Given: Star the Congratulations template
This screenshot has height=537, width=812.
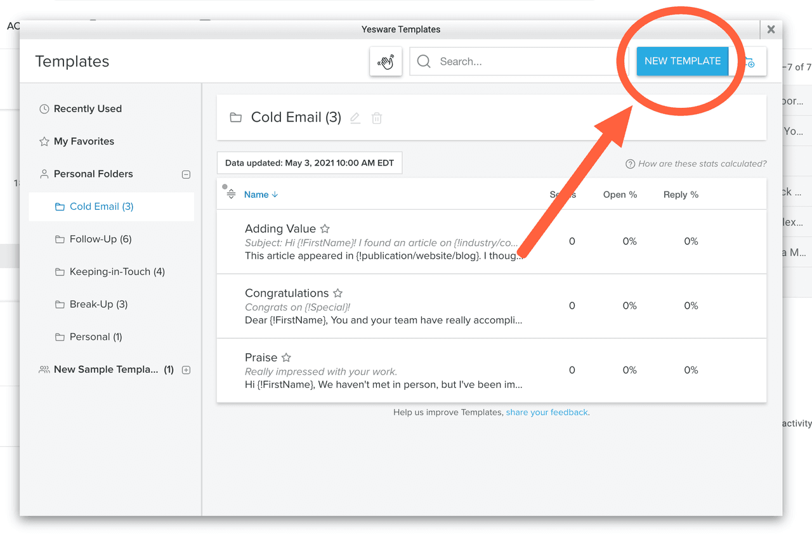Looking at the screenshot, I should [x=337, y=292].
